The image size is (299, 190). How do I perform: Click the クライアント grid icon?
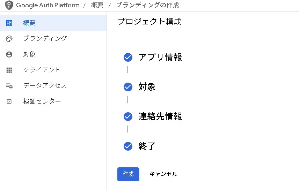[9, 70]
